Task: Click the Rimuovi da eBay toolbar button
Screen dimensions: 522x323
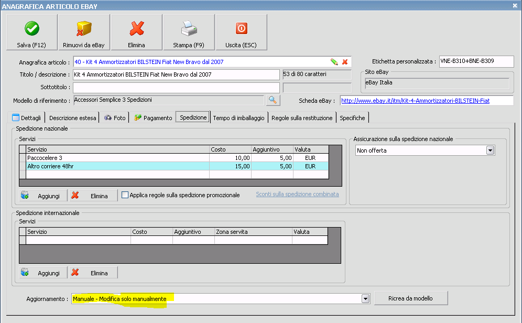Action: [x=84, y=32]
